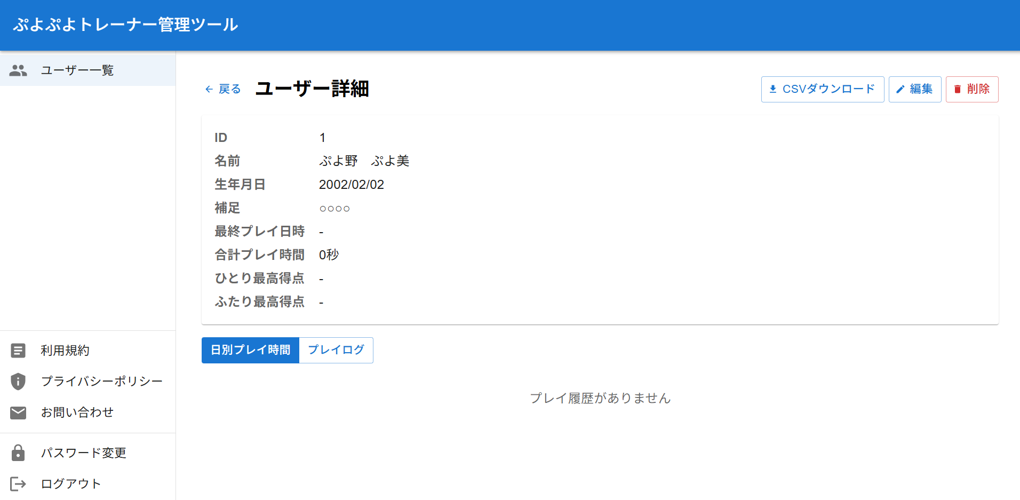Open the 利用規約 page

click(x=87, y=351)
